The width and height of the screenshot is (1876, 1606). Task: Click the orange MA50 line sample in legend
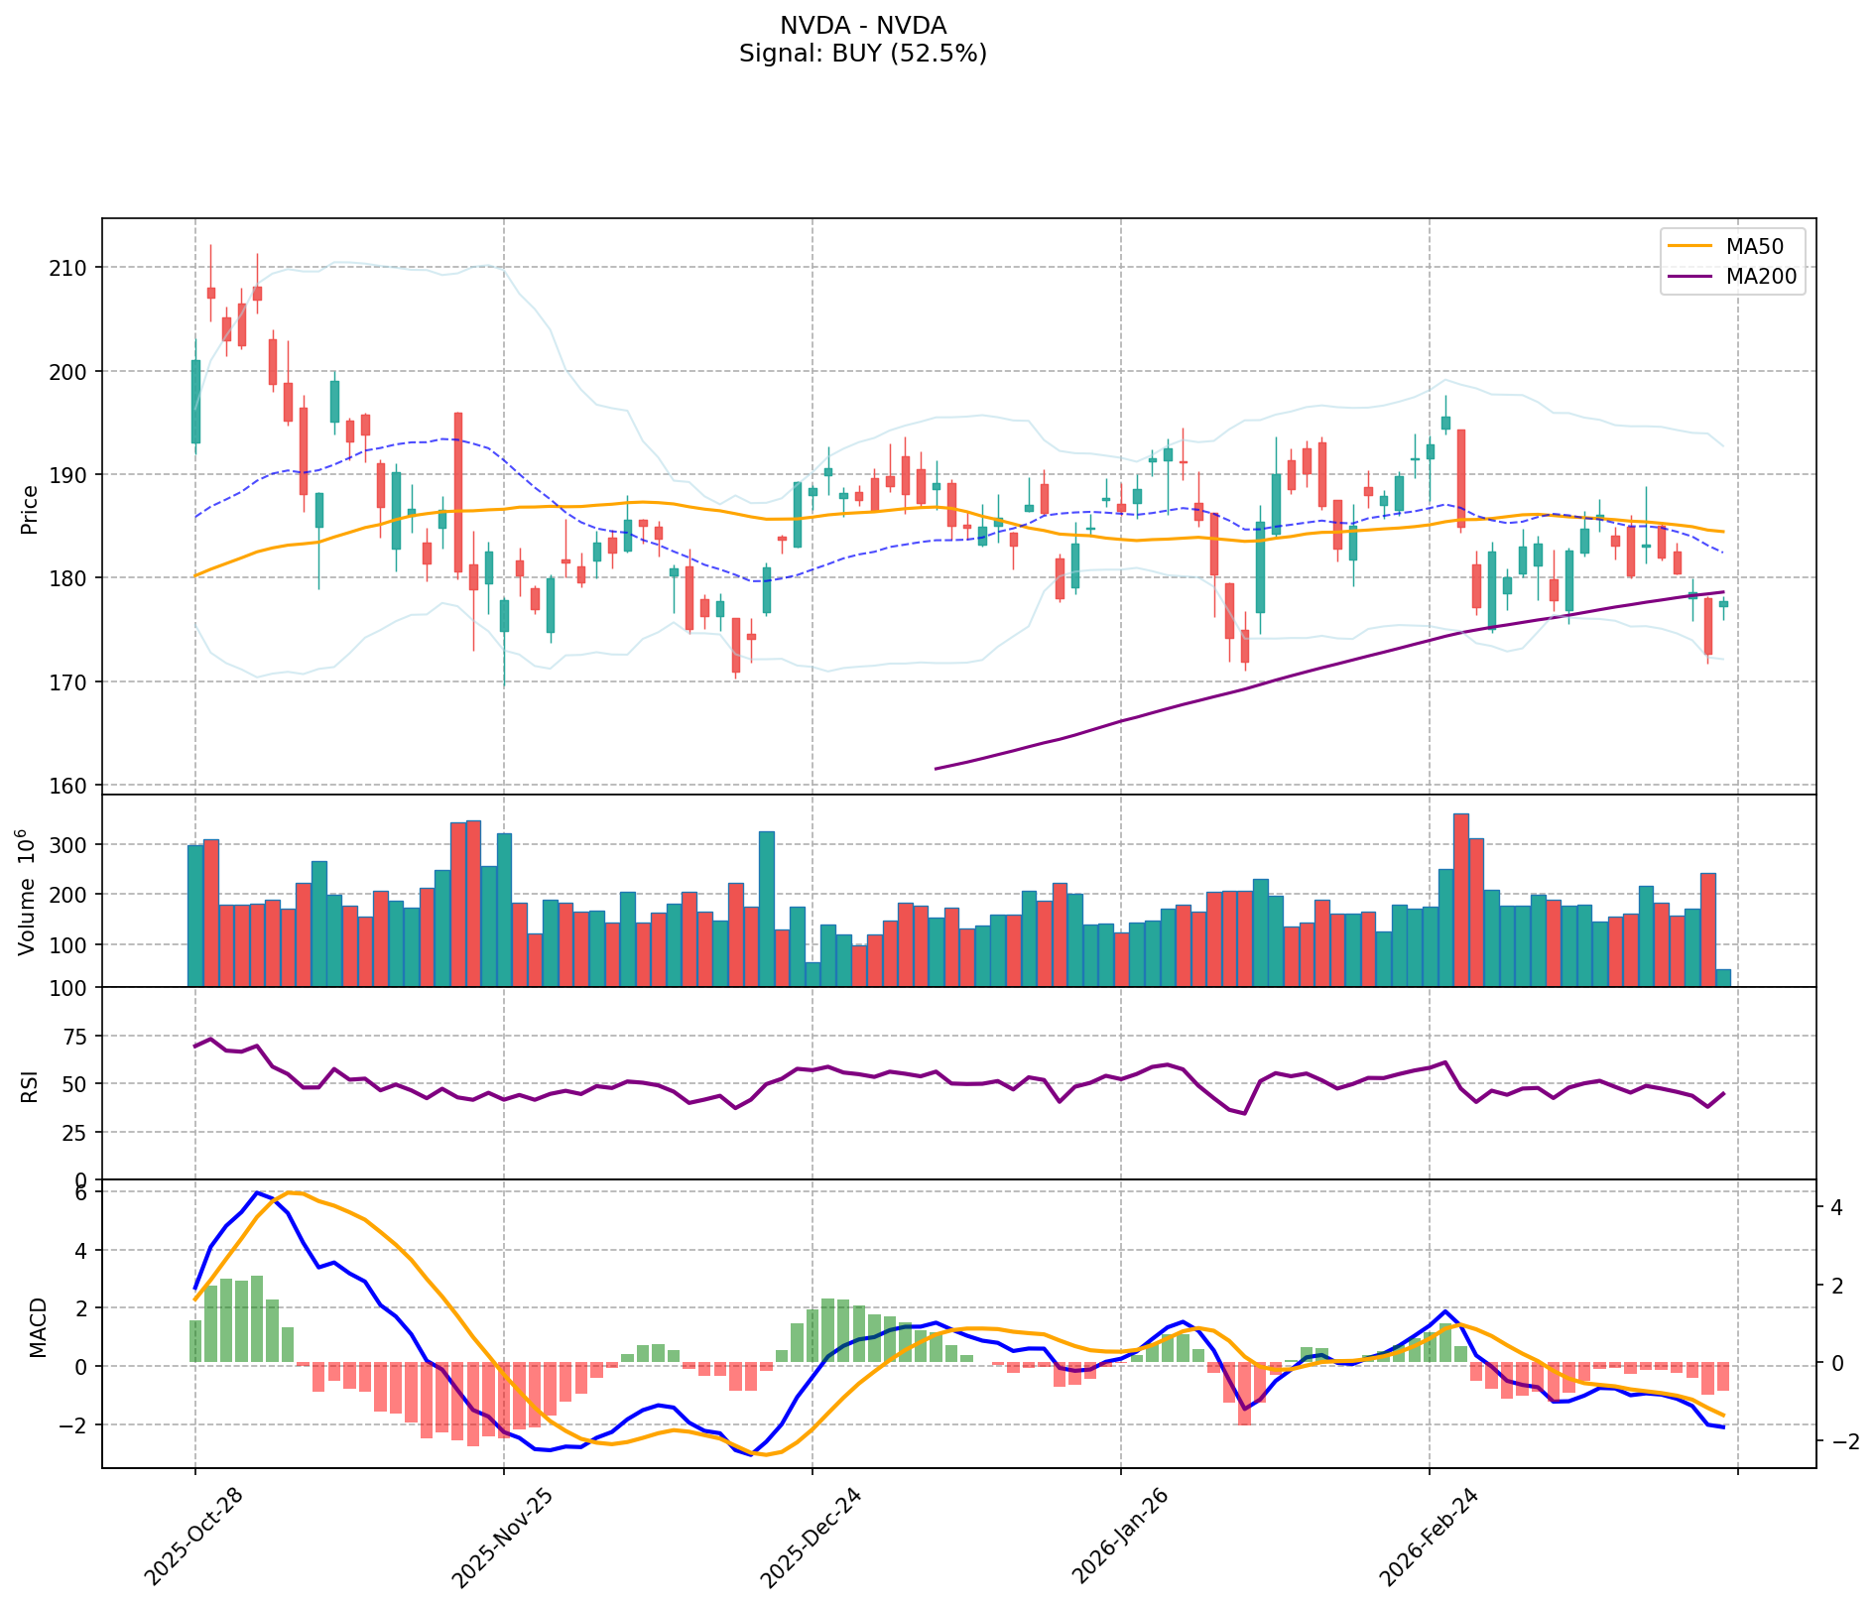(1690, 246)
